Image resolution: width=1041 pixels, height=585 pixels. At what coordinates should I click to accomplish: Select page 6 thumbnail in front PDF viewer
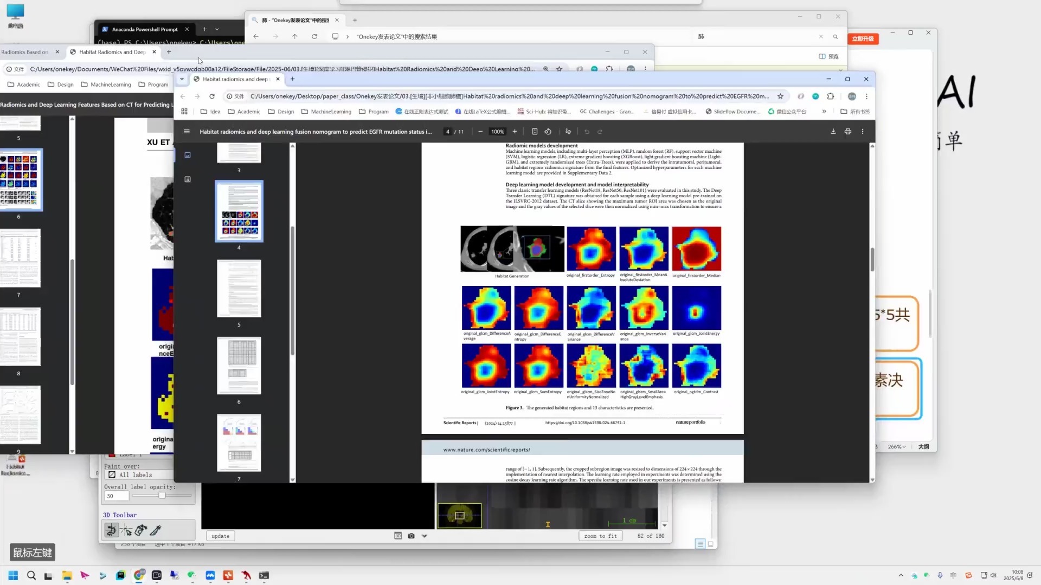[239, 366]
